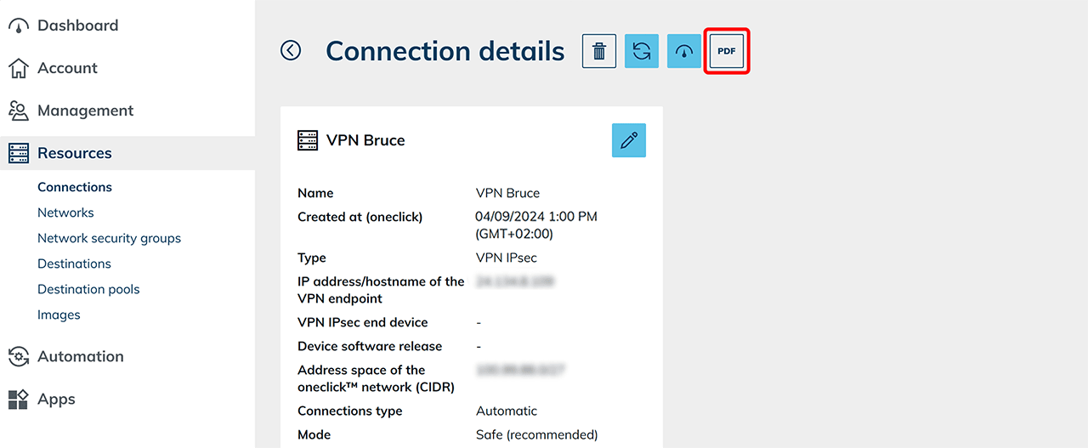The height and width of the screenshot is (448, 1088).
Task: Delete connection with the trash icon
Action: click(x=599, y=51)
